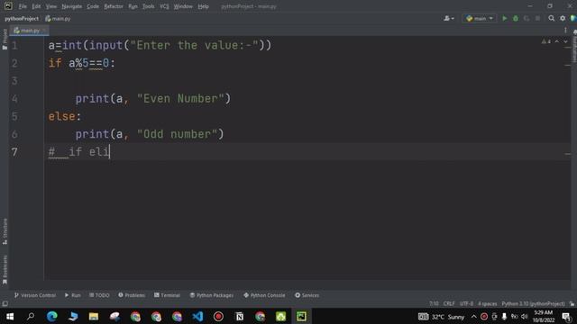
Task: Open the Window menu
Action: coord(183,6)
